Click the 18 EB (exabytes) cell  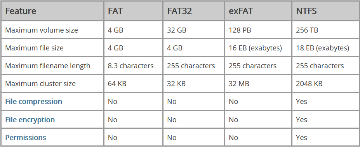[x=323, y=48]
